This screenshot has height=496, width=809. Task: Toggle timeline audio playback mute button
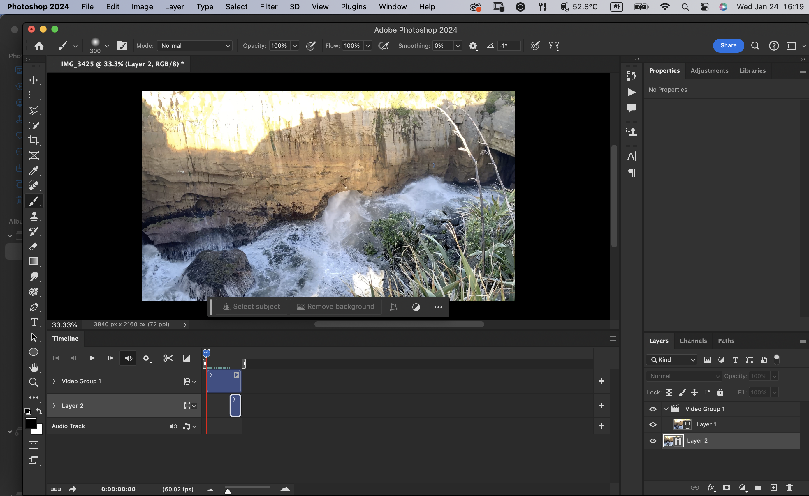[129, 358]
